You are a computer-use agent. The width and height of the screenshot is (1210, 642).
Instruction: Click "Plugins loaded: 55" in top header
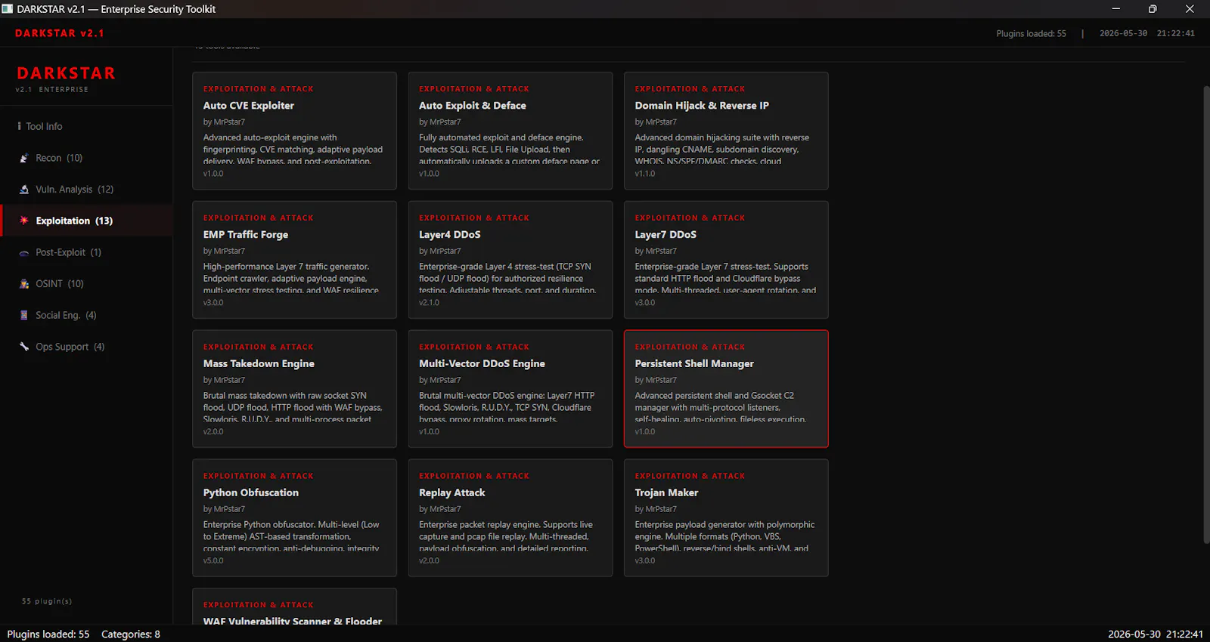coord(1031,33)
